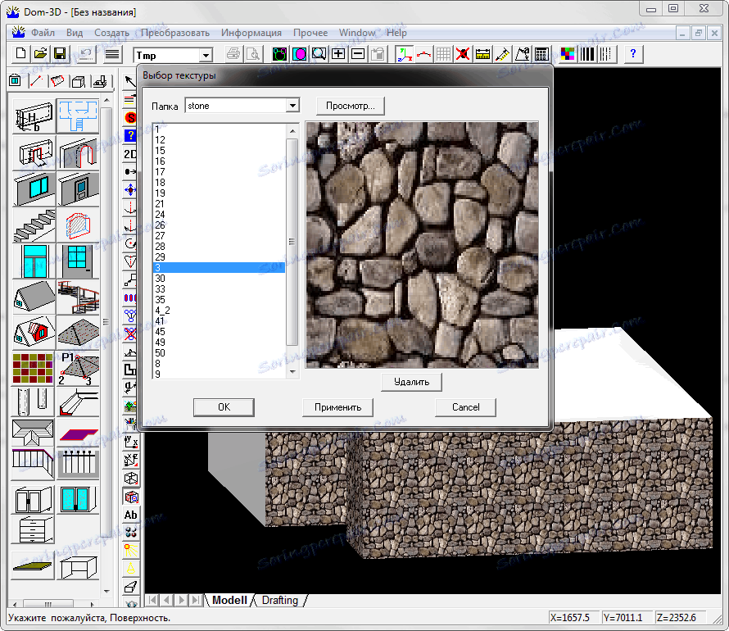Select texture 50 in the list
729x631 pixels.
click(219, 353)
